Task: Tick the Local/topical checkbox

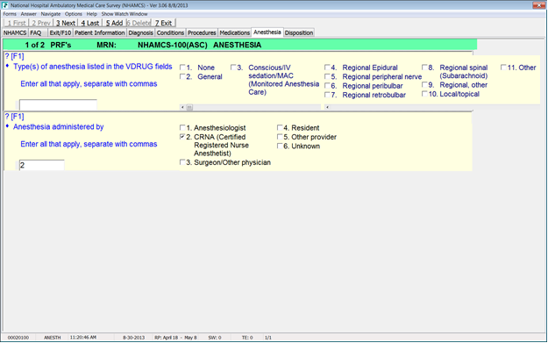Action: point(424,94)
